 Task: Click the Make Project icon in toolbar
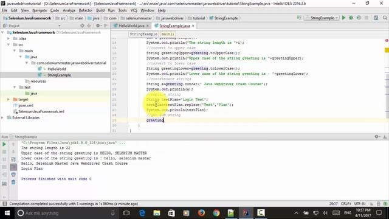coord(299,18)
